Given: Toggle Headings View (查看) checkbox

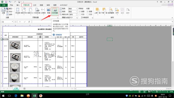Looking at the screenshot, I should tap(88, 11).
